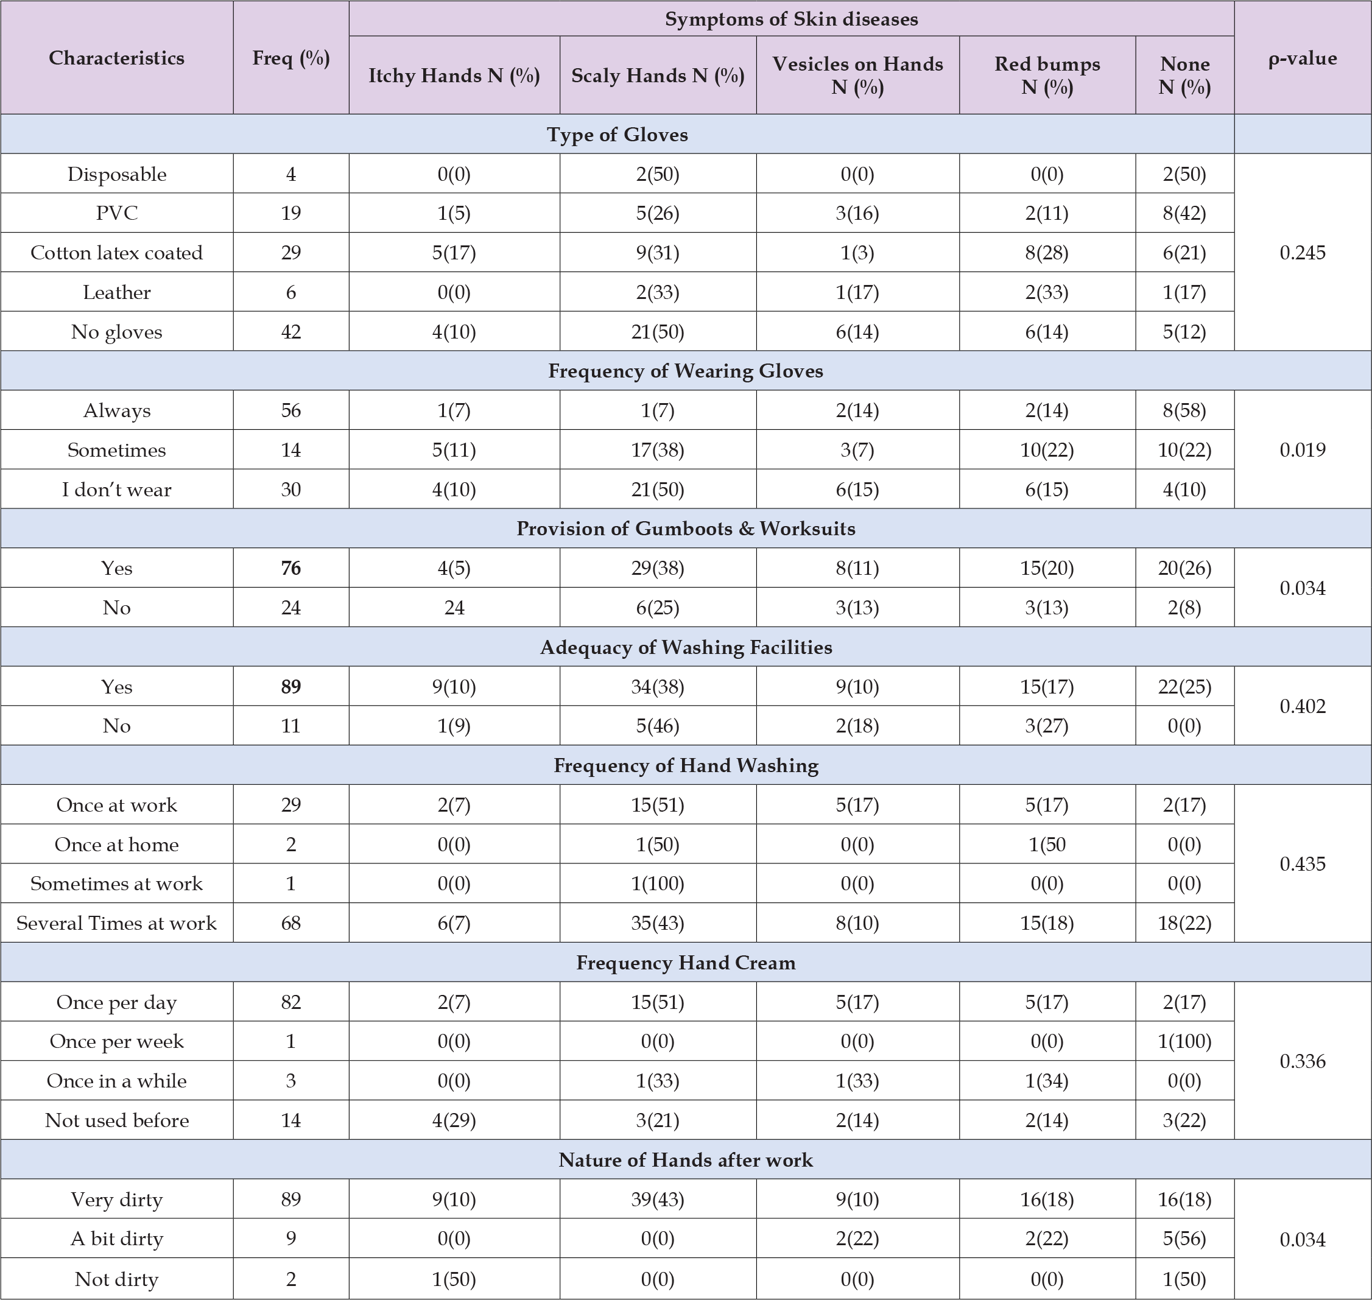Select the Type of Gloves section row
The image size is (1372, 1300).
click(617, 135)
